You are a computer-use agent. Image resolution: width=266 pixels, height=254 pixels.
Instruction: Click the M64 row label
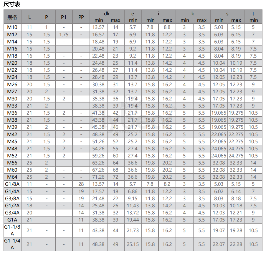tap(12, 177)
